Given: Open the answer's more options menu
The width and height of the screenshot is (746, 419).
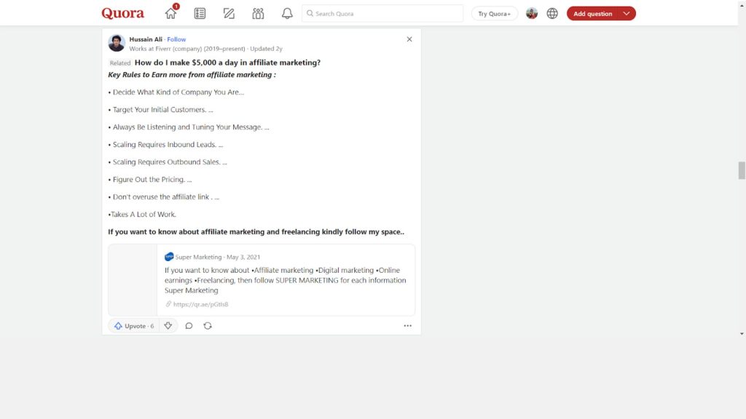Looking at the screenshot, I should 408,326.
